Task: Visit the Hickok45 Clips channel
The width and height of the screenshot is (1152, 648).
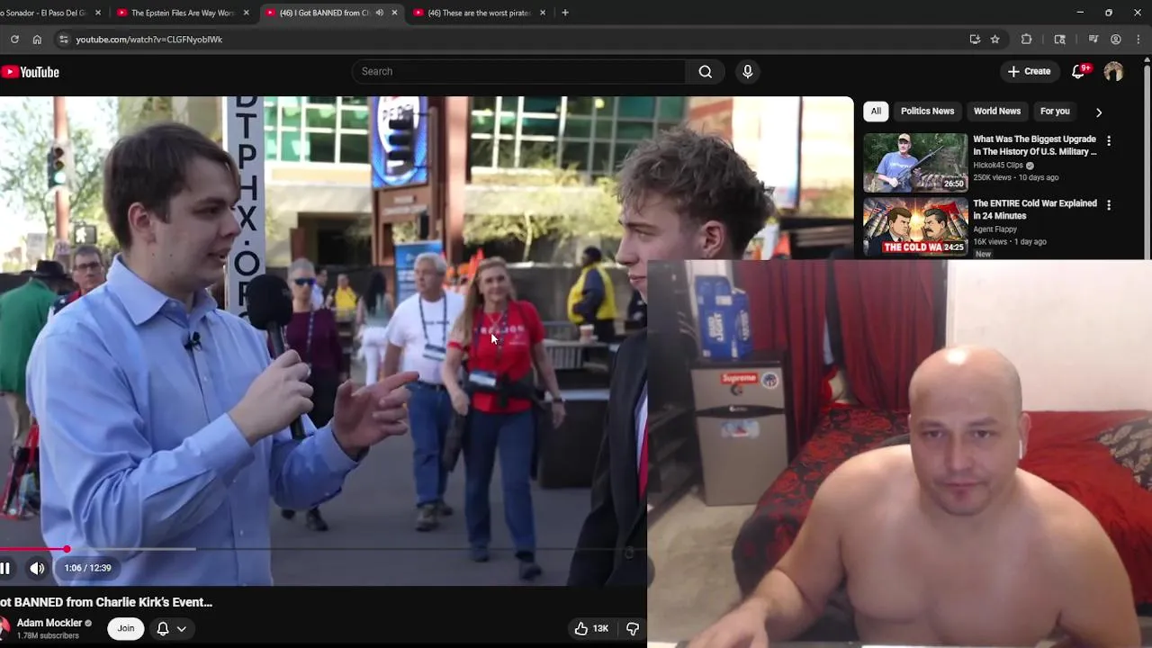Action: coord(998,166)
